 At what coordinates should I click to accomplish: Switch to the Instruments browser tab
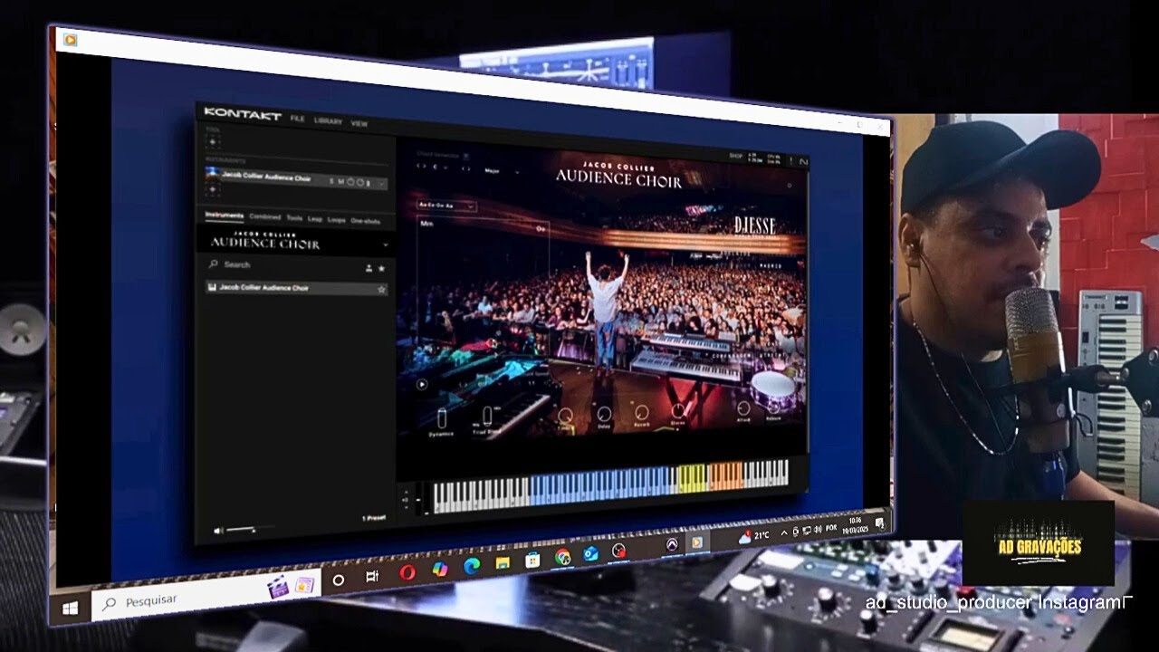pos(224,216)
